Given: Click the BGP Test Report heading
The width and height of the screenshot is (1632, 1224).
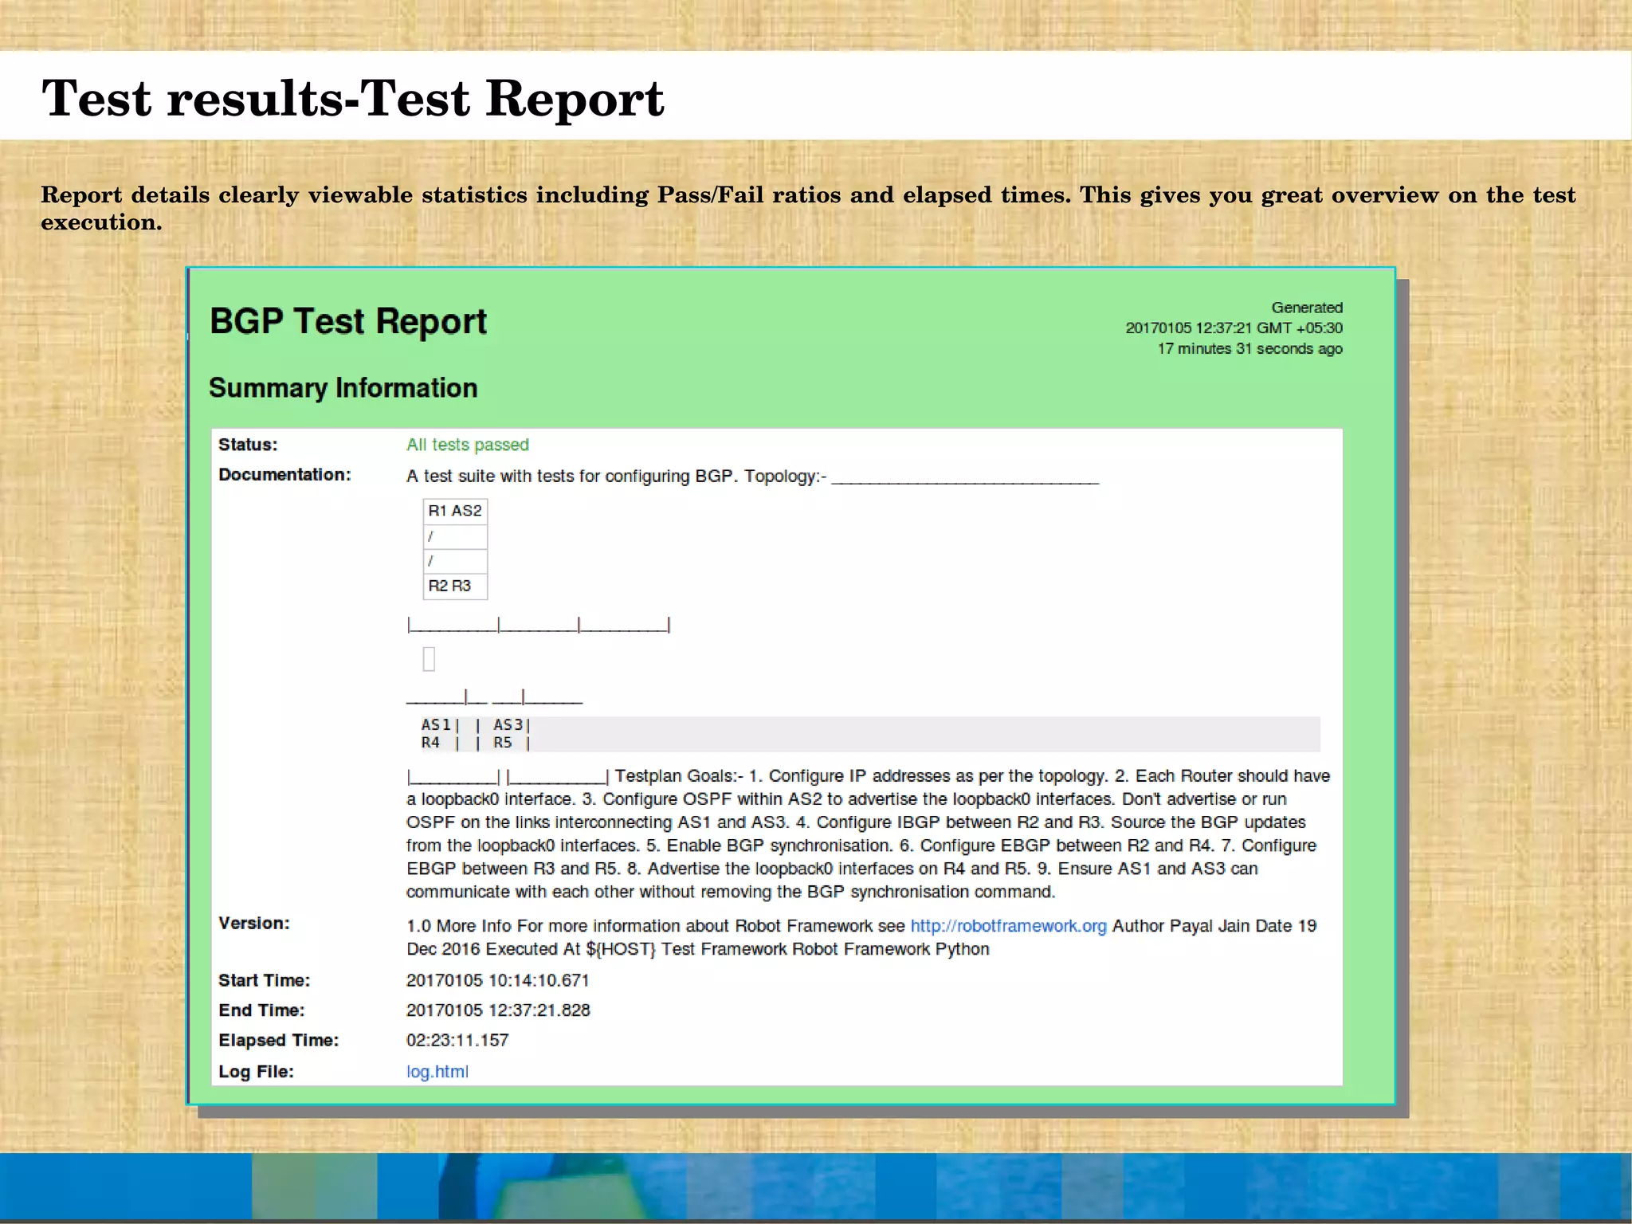Looking at the screenshot, I should click(x=348, y=321).
